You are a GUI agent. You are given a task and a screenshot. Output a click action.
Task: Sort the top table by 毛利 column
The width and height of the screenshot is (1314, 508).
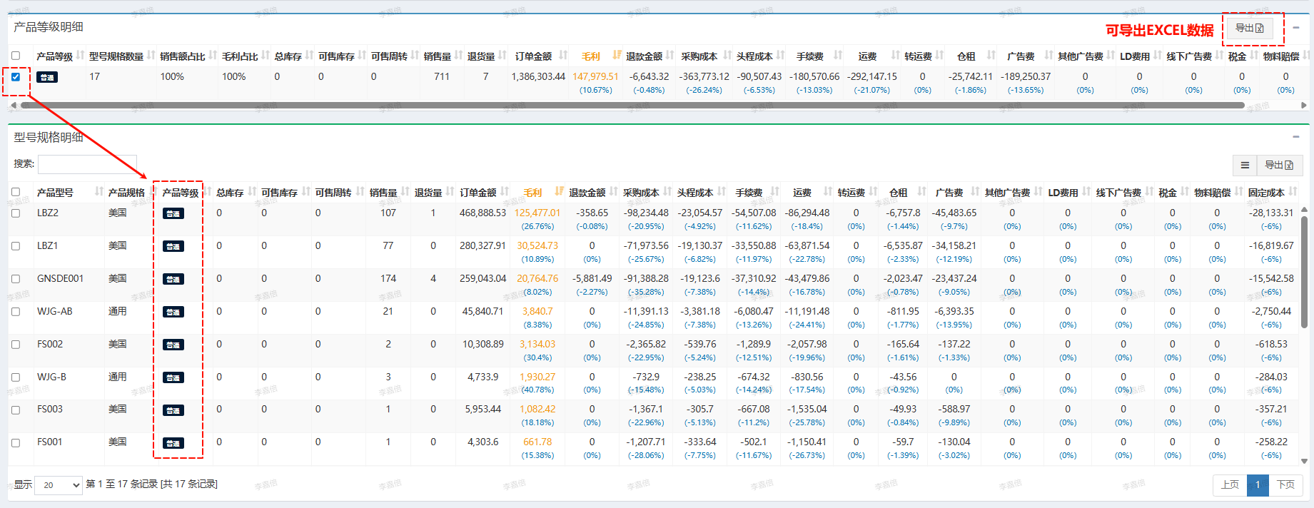tap(591, 56)
